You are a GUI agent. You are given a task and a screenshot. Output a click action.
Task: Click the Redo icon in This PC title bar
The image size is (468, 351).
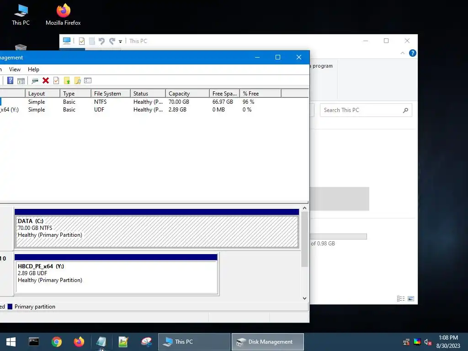pyautogui.click(x=112, y=41)
